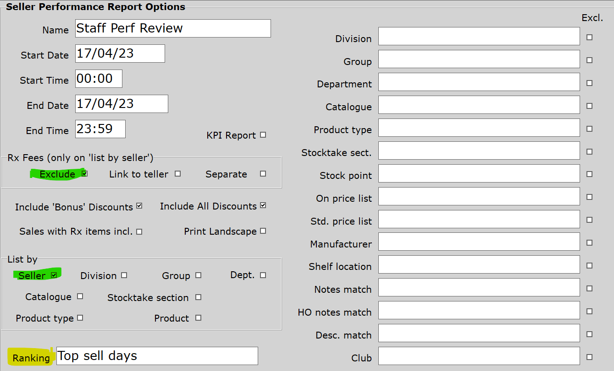Click the Ranking field showing Top sell days

(x=157, y=356)
